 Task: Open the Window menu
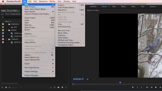pos(67,1)
